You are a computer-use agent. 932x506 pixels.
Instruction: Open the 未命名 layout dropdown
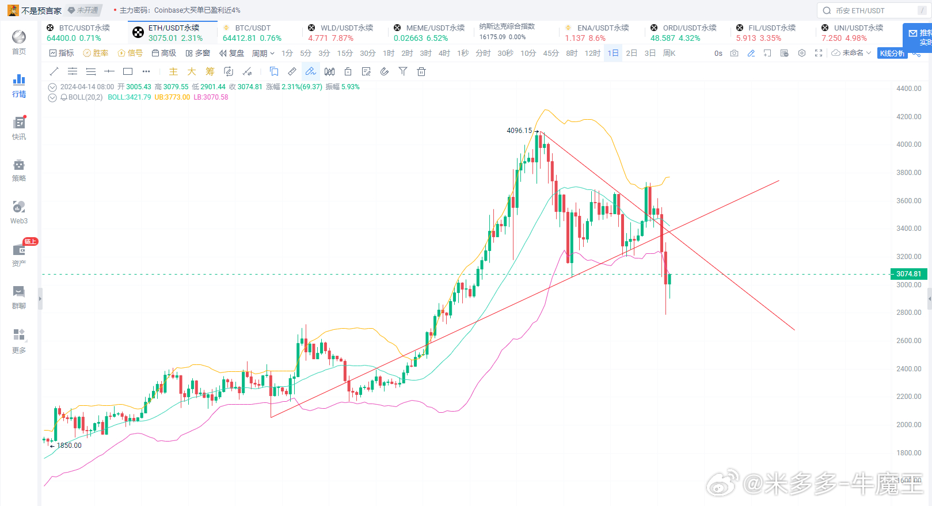(851, 53)
